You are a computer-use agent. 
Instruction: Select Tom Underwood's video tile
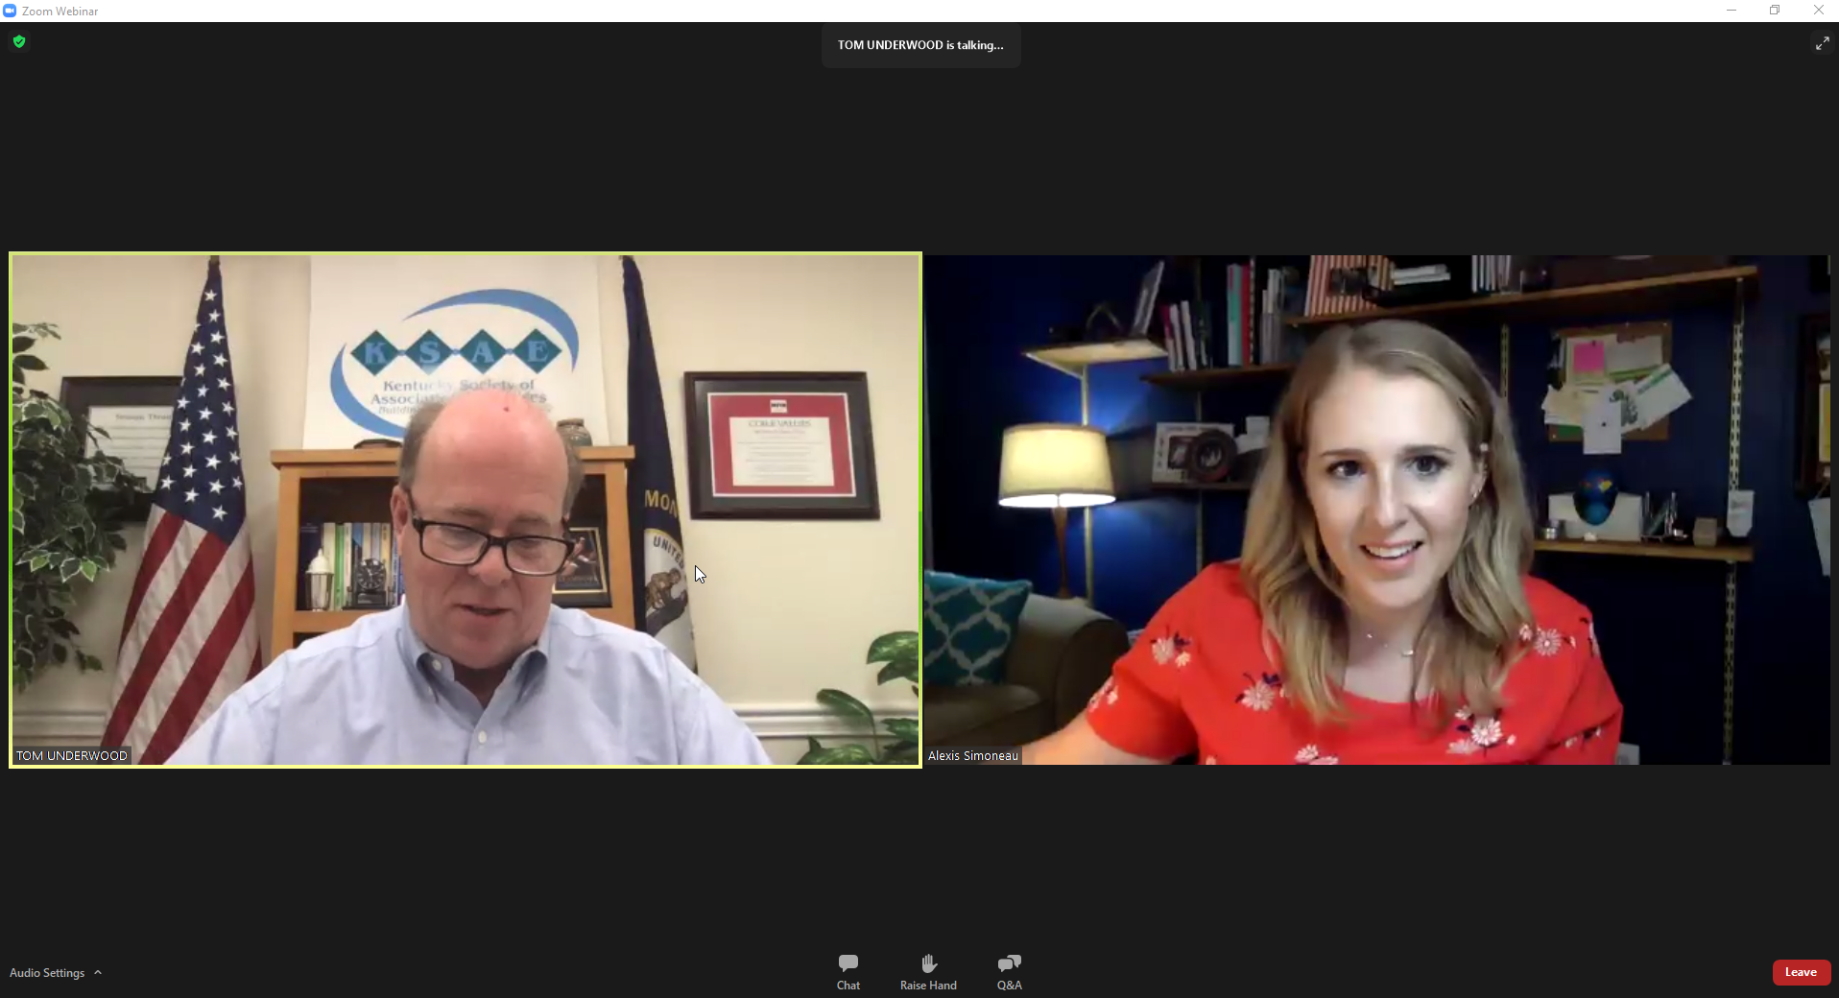(x=466, y=509)
